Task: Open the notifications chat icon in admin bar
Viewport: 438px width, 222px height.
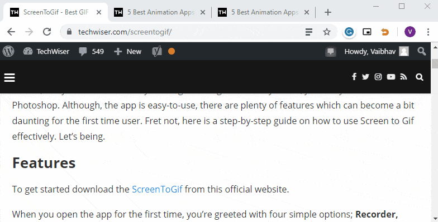Action: (331, 51)
